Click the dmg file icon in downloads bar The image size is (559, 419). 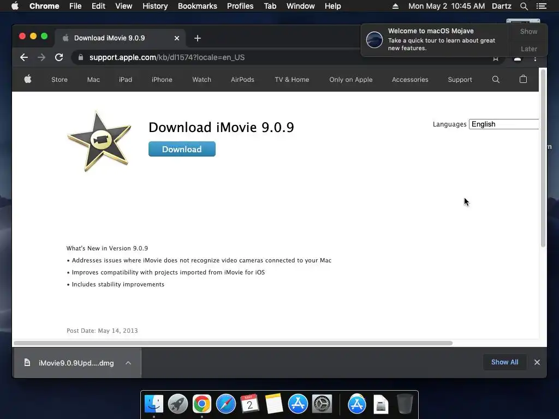click(x=27, y=363)
